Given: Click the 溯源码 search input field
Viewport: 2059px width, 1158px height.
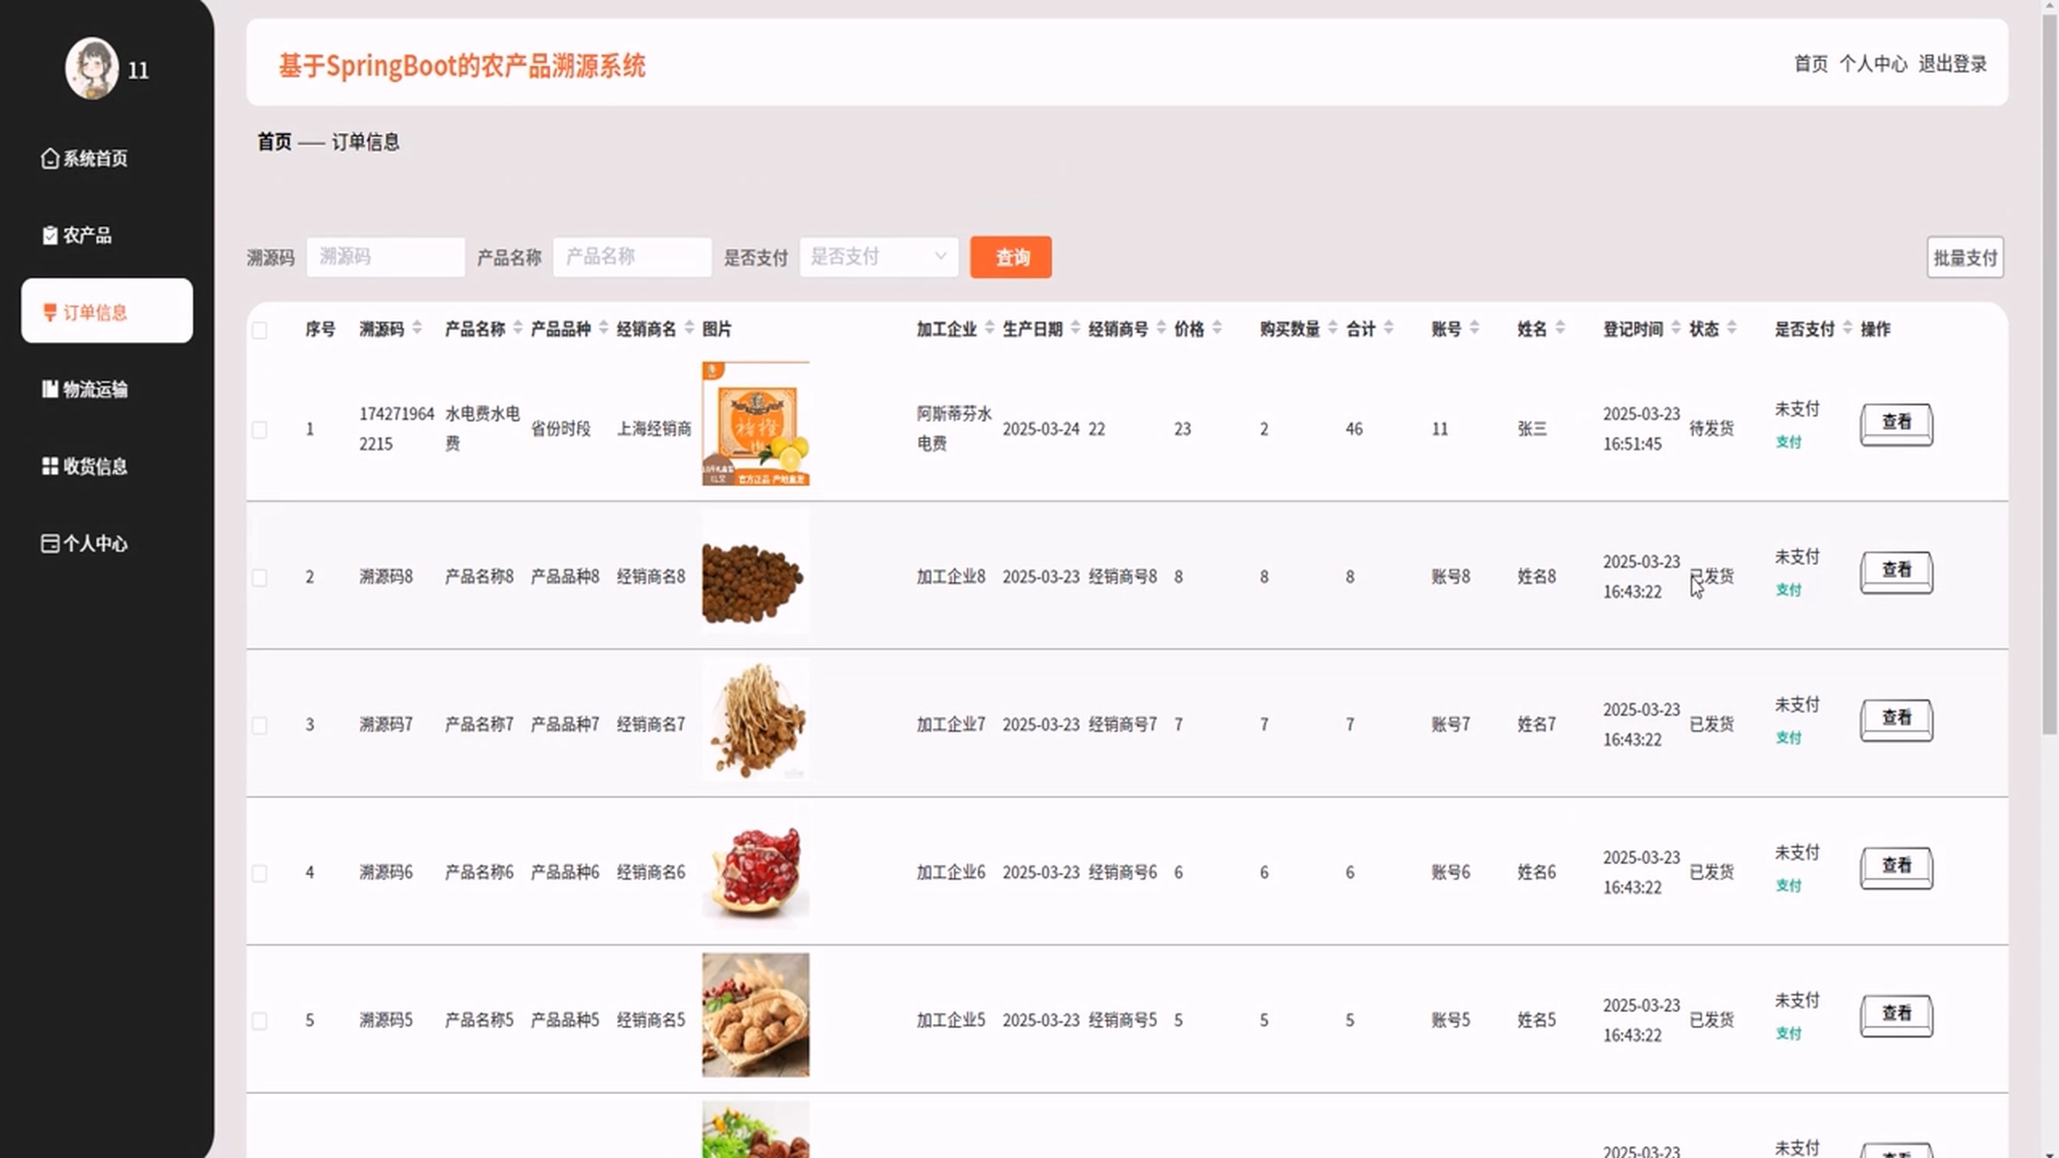Looking at the screenshot, I should [x=385, y=256].
